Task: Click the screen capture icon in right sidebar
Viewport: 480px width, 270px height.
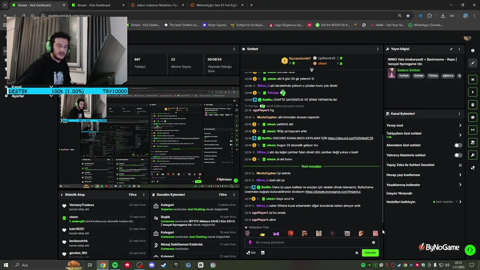Action: coord(472,79)
